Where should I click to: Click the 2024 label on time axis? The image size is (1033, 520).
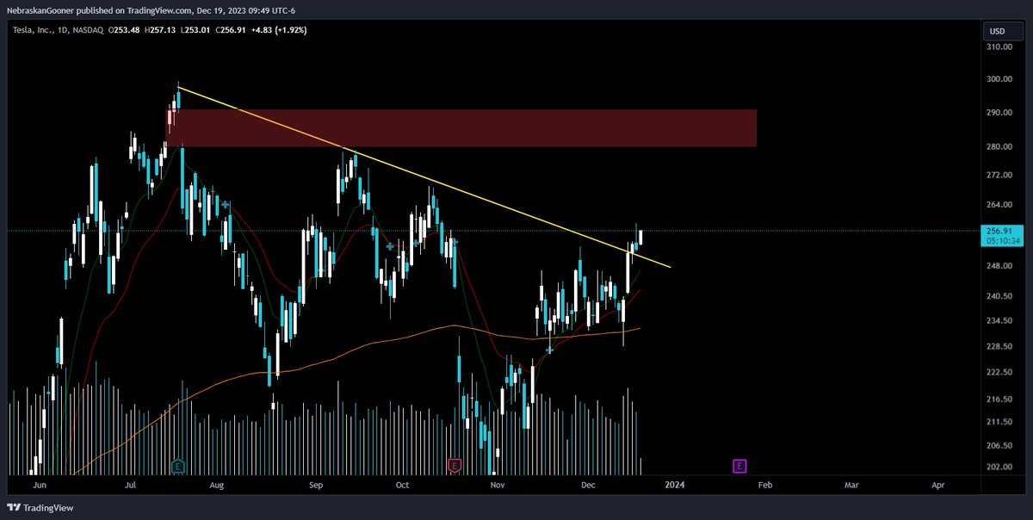[x=674, y=486]
